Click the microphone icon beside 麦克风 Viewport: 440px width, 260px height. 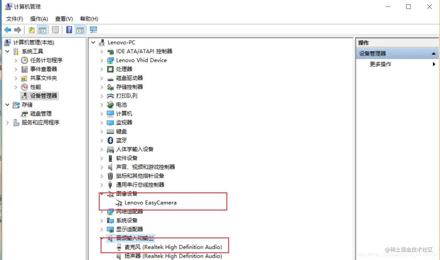coord(119,247)
